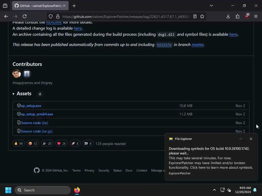Open the Privacy footer link
Viewport: 262px width, 196px height.
click(89, 170)
